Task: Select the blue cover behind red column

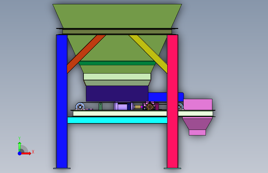Action: tap(157, 97)
